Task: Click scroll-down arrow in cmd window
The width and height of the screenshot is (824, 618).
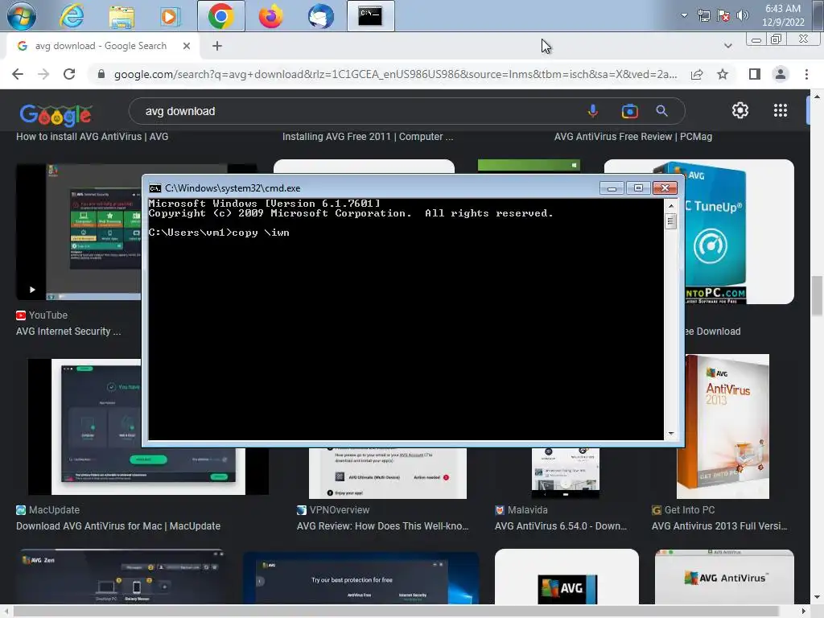Action: pos(671,434)
